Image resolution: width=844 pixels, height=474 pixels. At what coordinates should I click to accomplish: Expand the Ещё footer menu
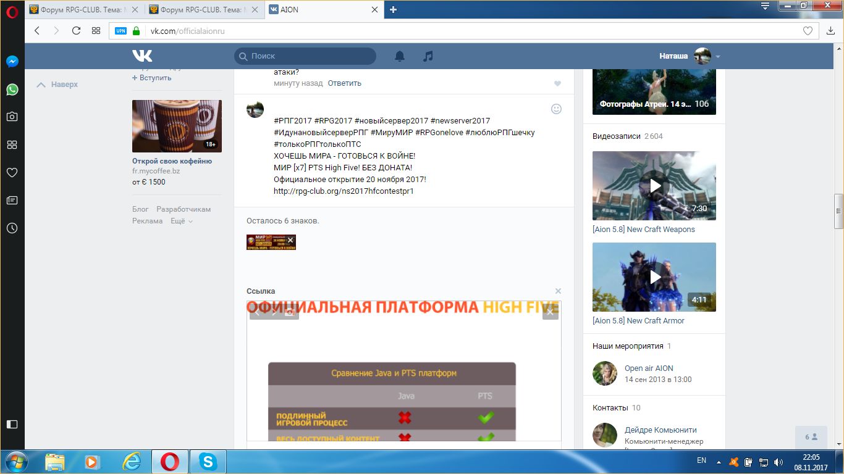[182, 221]
